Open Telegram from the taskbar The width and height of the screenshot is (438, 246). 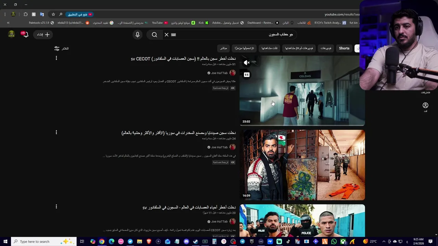tap(243, 242)
